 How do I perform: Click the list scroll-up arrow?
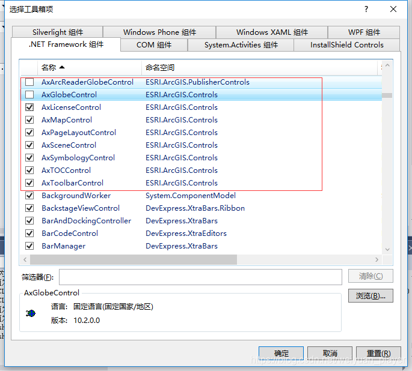point(387,65)
